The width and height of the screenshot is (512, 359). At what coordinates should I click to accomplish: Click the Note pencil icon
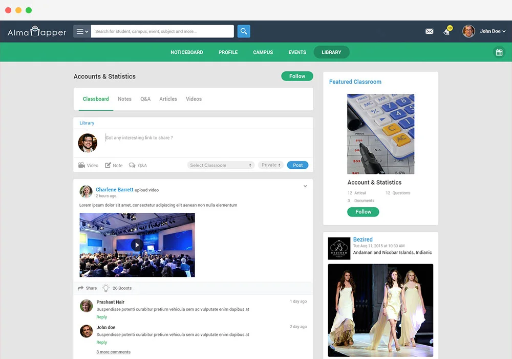point(109,165)
